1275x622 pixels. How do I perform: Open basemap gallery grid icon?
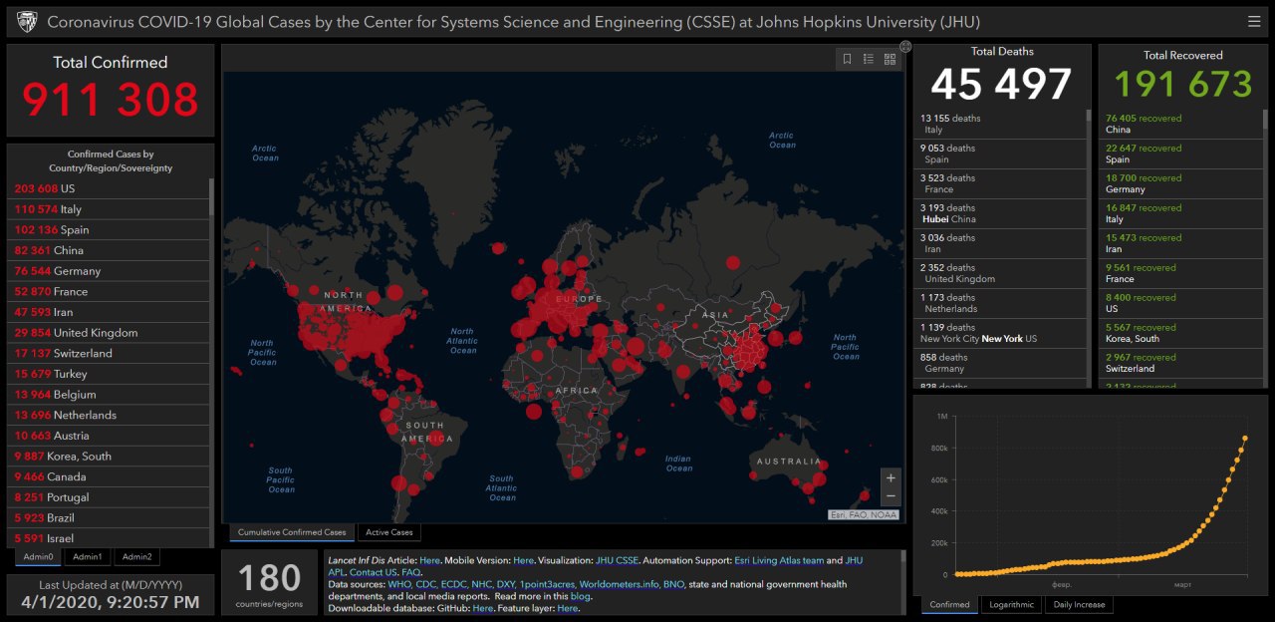[x=890, y=59]
